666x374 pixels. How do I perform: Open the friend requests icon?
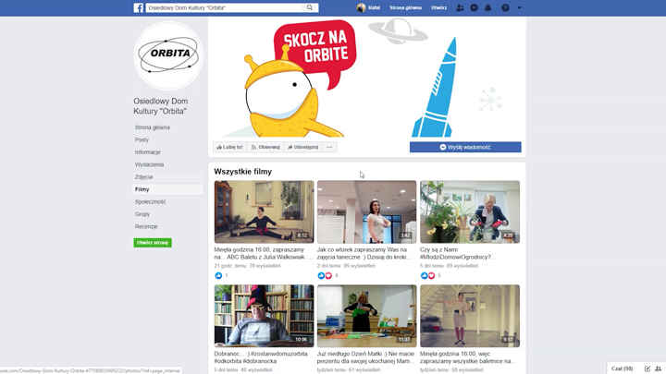click(x=460, y=7)
